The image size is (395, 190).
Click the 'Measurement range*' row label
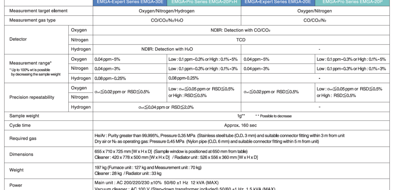pyautogui.click(x=30, y=63)
